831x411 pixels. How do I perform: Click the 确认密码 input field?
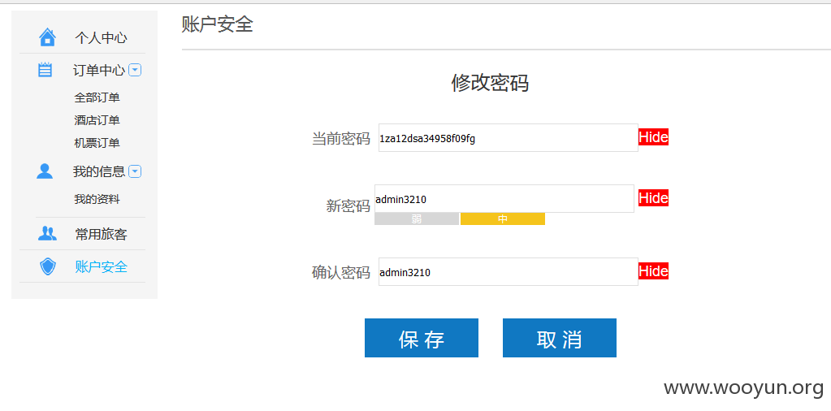pos(509,272)
